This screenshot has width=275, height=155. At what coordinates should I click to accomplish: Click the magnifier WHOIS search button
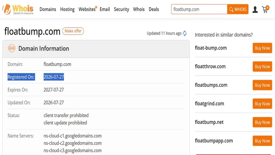pyautogui.click(x=238, y=9)
